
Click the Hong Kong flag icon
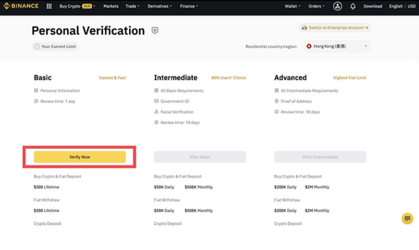point(309,46)
